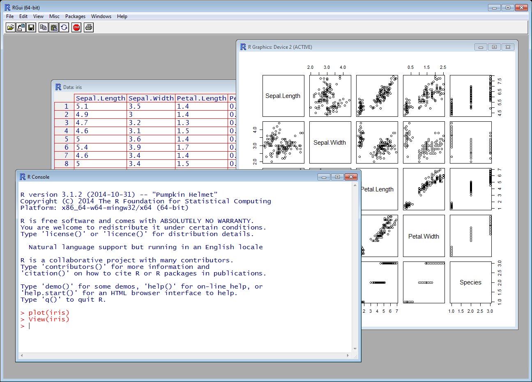
Task: Click the Open script toolbar icon
Action: [x=10, y=27]
